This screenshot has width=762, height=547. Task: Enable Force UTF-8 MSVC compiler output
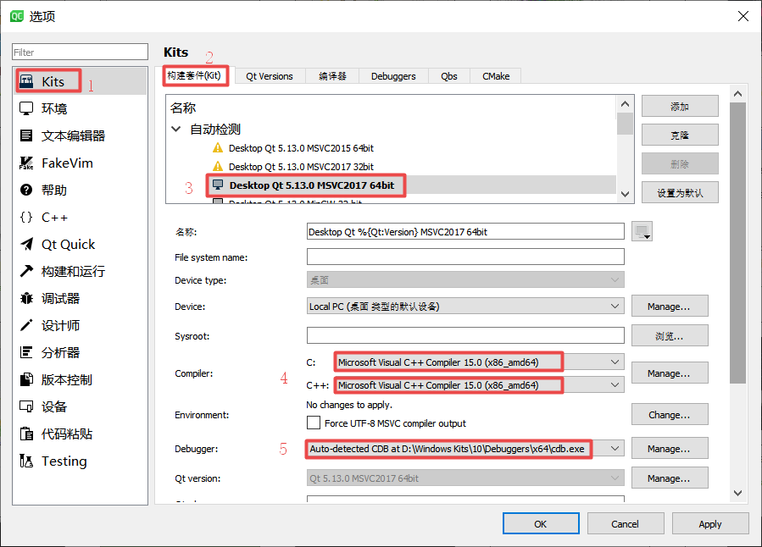(x=313, y=424)
